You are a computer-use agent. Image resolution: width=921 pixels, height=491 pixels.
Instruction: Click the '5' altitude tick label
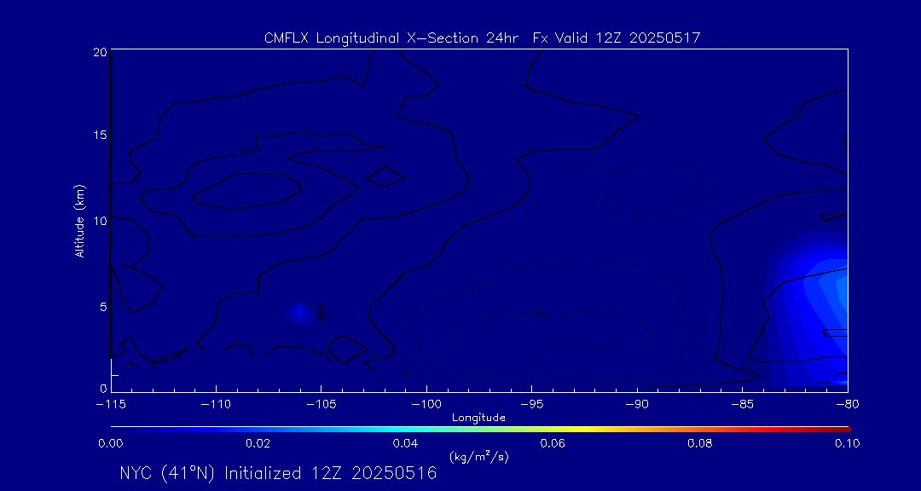coord(103,307)
